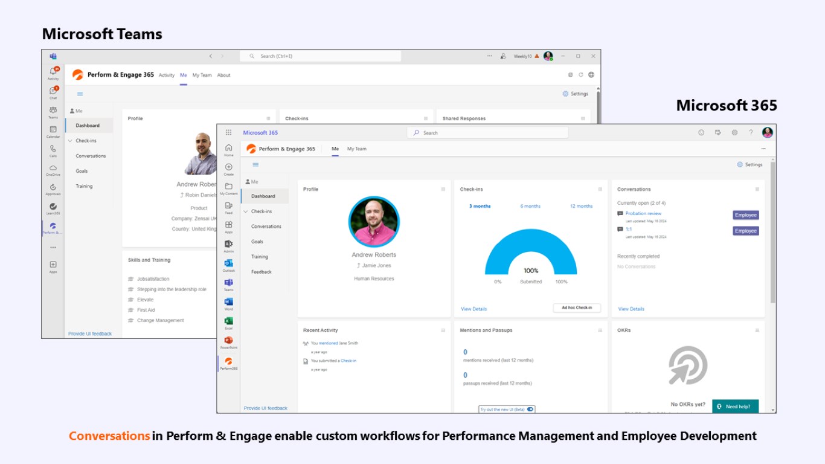Open View Details in the Conversations card
Viewport: 825px width, 464px height.
631,309
